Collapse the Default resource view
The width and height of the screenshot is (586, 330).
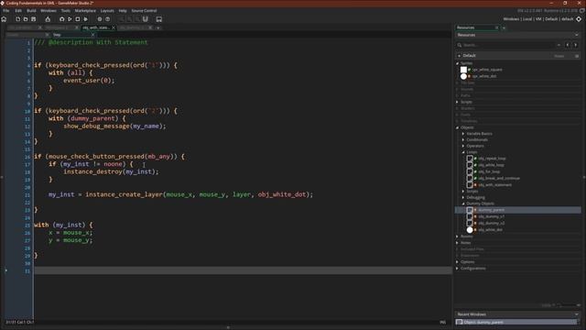[x=459, y=56]
